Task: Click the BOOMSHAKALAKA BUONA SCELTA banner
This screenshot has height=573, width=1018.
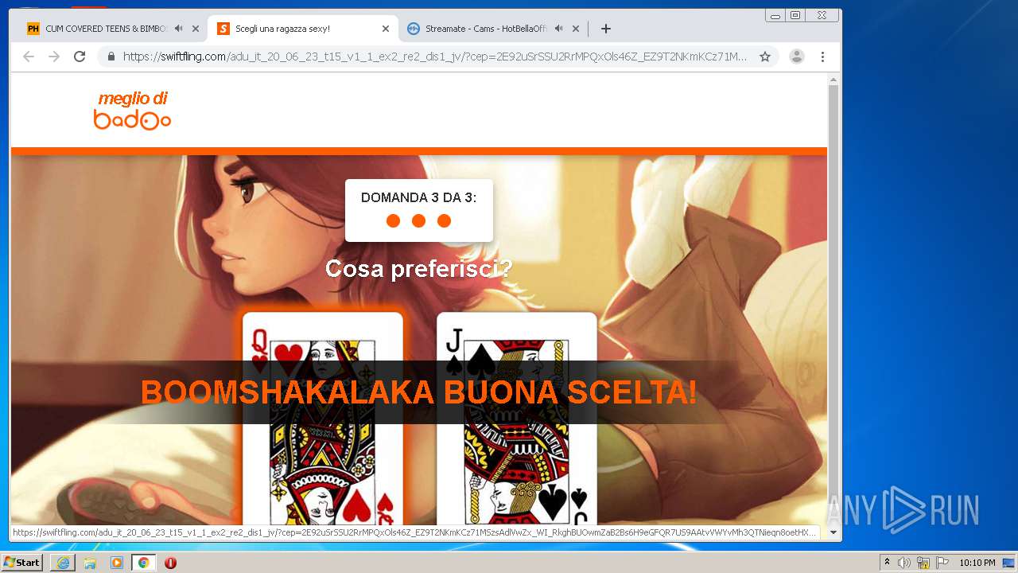Action: click(418, 392)
